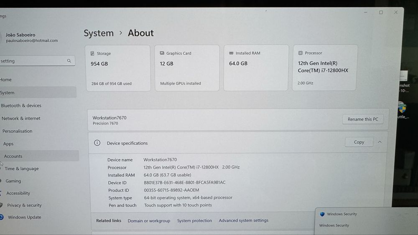This screenshot has height=235, width=418.
Task: Go back to System breadcrumb
Action: (x=99, y=33)
